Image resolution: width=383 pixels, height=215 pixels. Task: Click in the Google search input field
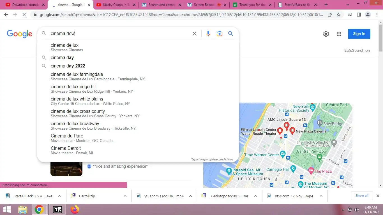[119, 34]
